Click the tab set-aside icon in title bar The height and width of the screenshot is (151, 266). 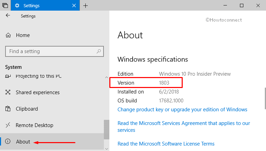click(5, 5)
